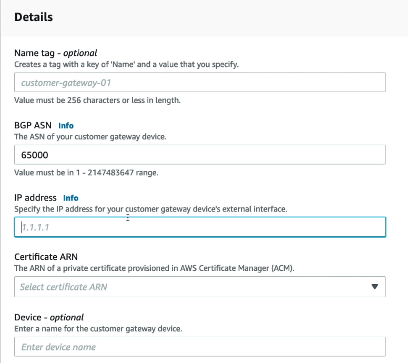408x363 pixels.
Task: Open the Info link beside BGP ASN
Action: tap(66, 126)
